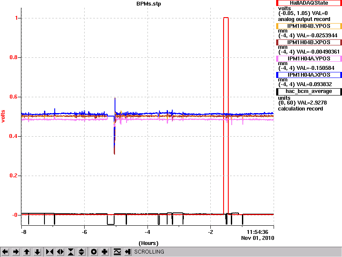The width and height of the screenshot is (342, 257).
Task: Click the units label under hac_bcm_average
Action: click(x=284, y=98)
